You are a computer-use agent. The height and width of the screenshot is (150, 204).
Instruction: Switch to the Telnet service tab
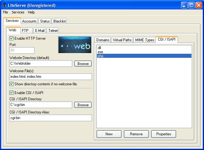[x=53, y=30]
